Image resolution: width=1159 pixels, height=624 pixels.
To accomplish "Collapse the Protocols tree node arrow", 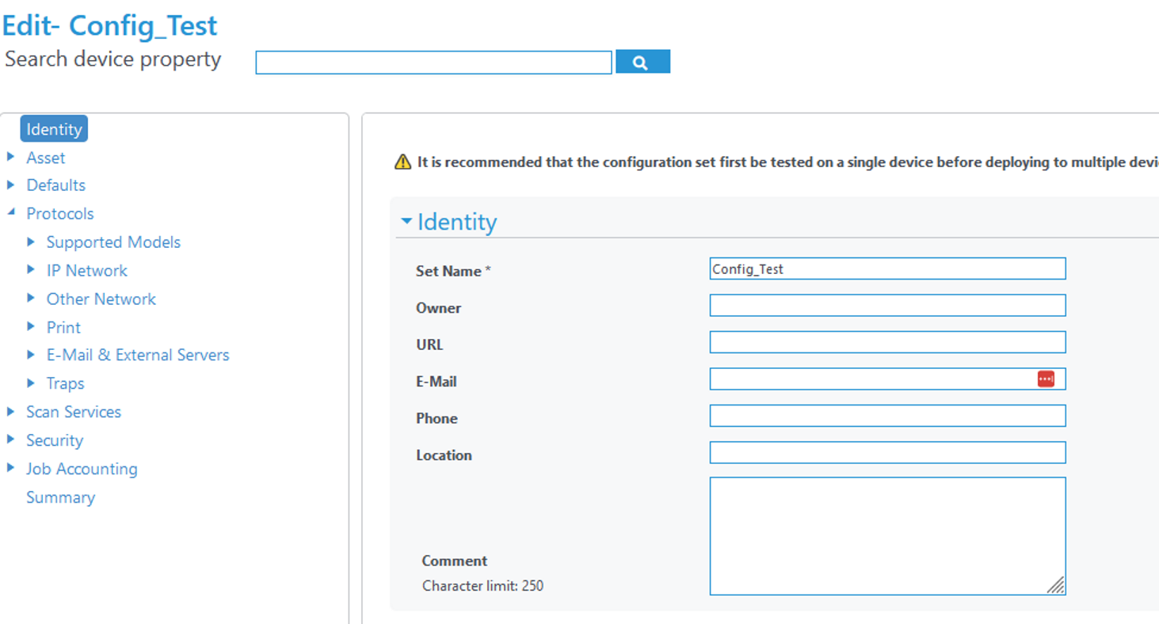I will pos(10,212).
